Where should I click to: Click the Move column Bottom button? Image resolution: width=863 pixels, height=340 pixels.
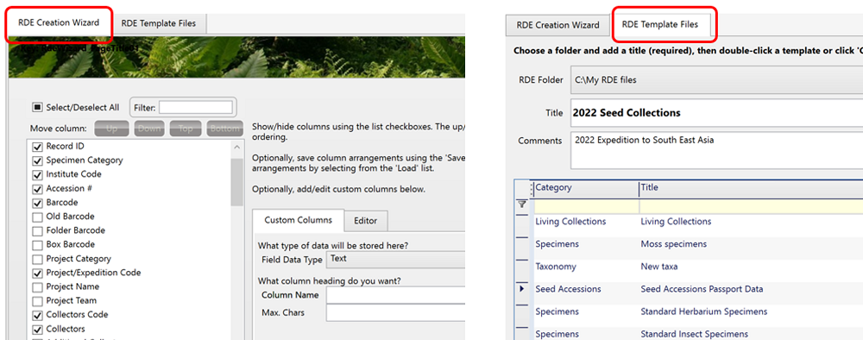(x=224, y=129)
